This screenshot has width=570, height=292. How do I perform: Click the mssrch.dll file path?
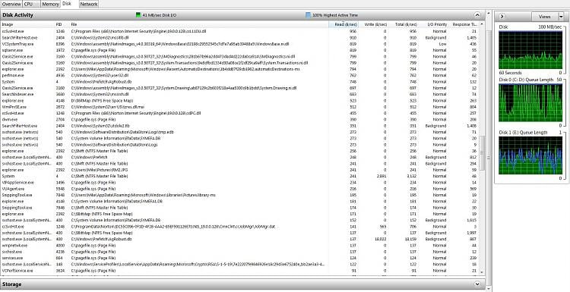click(x=100, y=94)
